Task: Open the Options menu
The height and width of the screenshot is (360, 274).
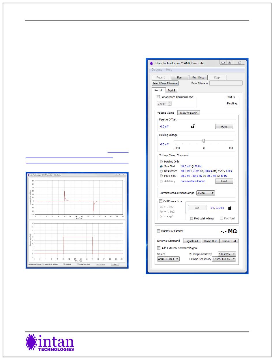Action: (x=157, y=70)
